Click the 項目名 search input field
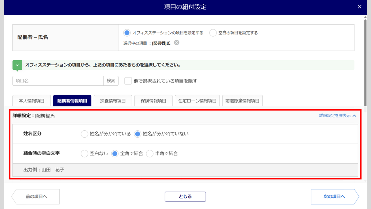Image resolution: width=371 pixels, height=209 pixels. click(58, 81)
